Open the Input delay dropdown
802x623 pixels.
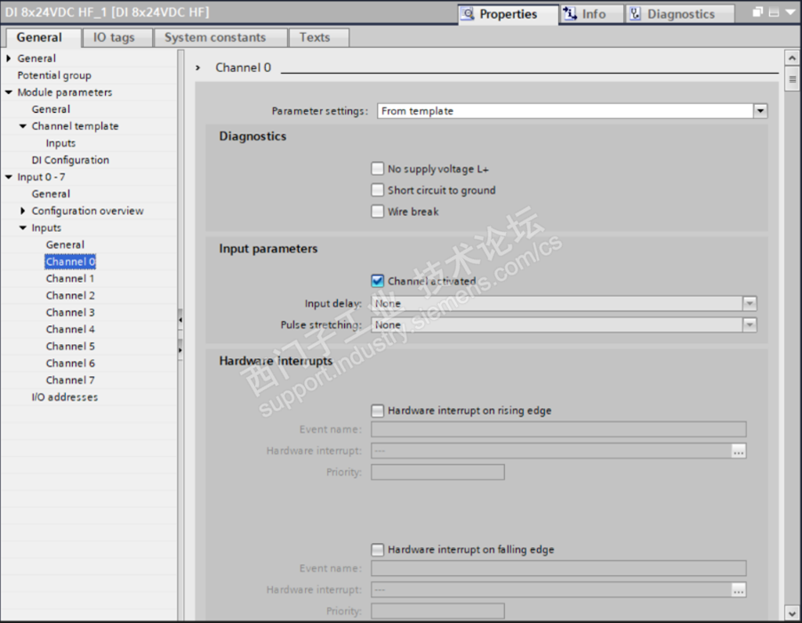pyautogui.click(x=750, y=304)
